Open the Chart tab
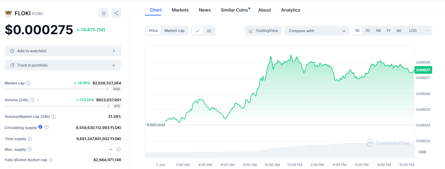The width and height of the screenshot is (445, 169). 156,10
